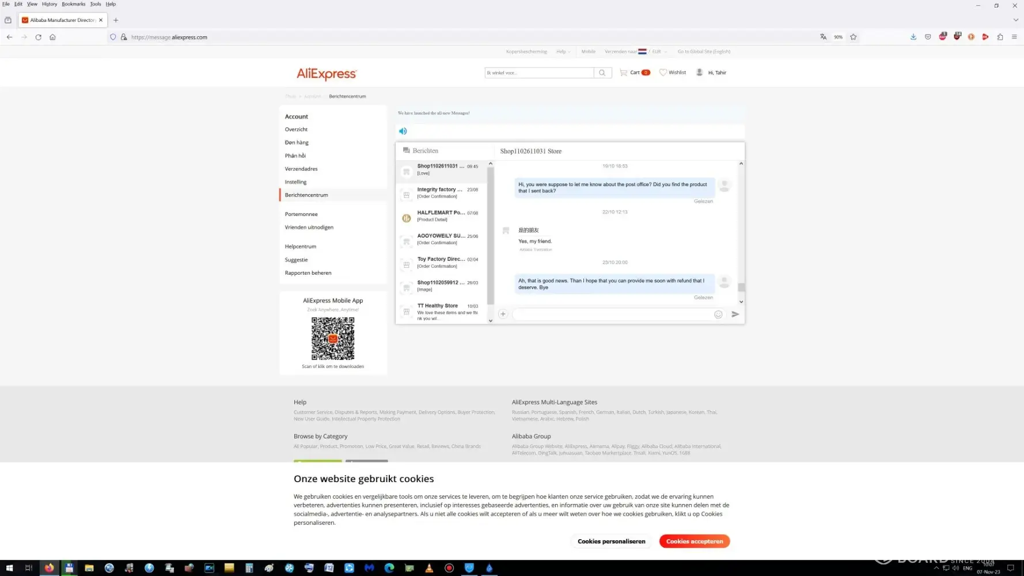The width and height of the screenshot is (1024, 576).
Task: Open Rapporten beheren in sidebar
Action: (308, 273)
